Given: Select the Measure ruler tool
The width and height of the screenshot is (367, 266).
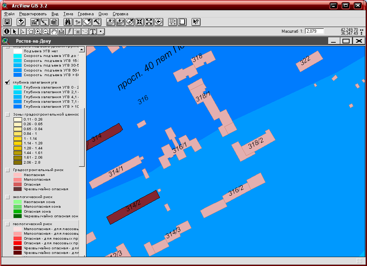Looking at the screenshot, I should [x=62, y=31].
